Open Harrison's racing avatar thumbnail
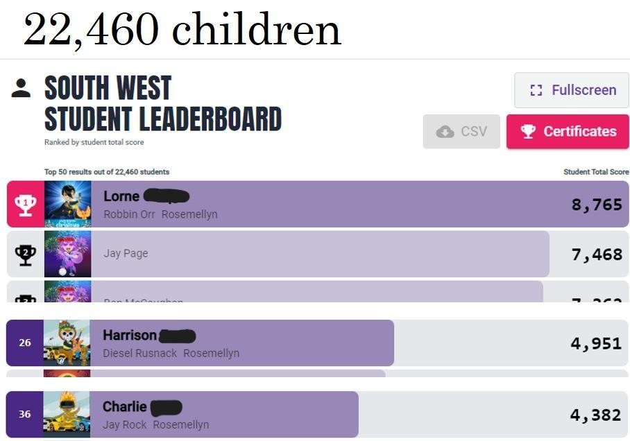Viewport: 630px width, 441px height. pos(67,343)
